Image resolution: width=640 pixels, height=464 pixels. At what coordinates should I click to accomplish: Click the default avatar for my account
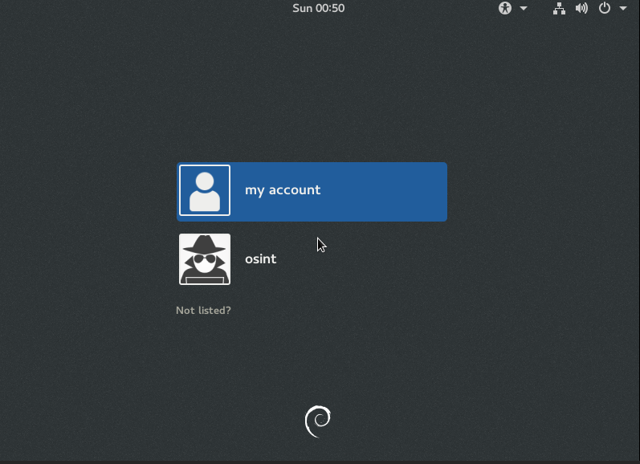(205, 190)
